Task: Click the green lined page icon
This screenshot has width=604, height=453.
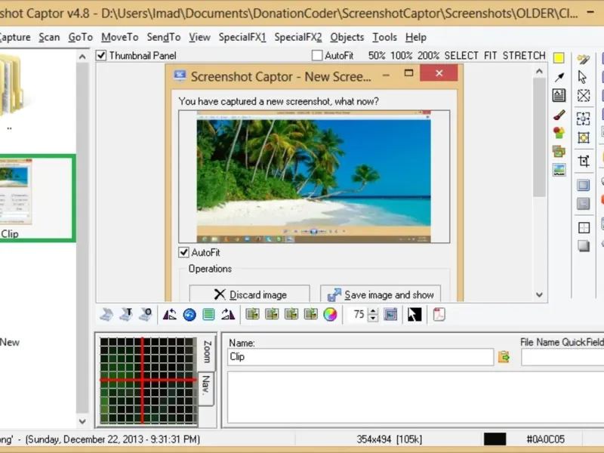Action: [x=208, y=315]
